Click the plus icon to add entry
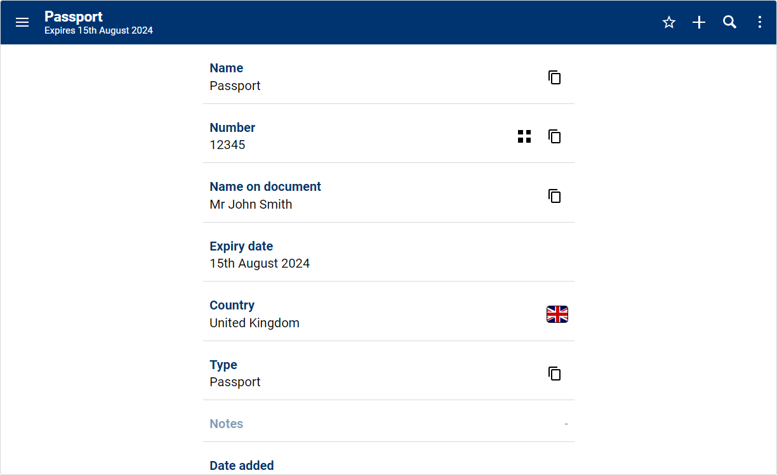Viewport: 777px width, 475px height. [699, 22]
